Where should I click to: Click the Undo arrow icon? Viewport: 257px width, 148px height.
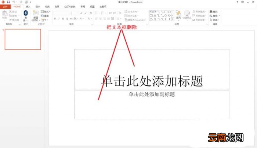(x=14, y=2)
